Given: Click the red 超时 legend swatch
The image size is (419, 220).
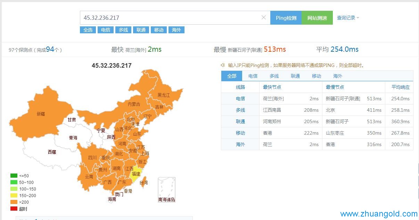Looking at the screenshot, I should coord(14,209).
